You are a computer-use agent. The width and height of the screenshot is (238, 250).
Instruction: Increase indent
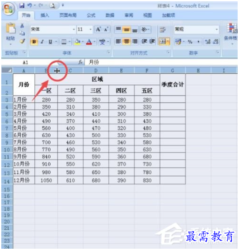pyautogui.click(x=152, y=42)
